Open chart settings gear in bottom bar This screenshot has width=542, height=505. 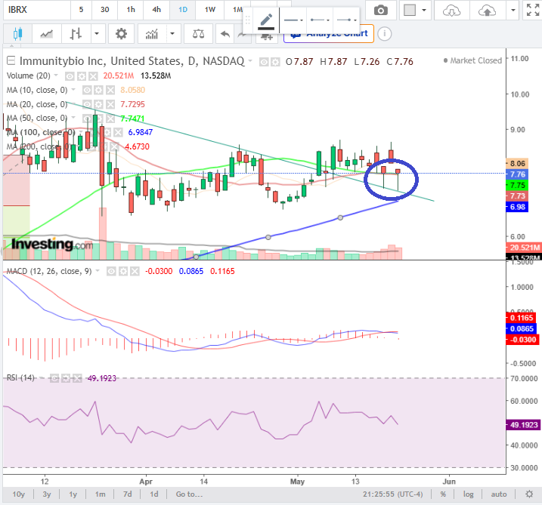pyautogui.click(x=529, y=494)
